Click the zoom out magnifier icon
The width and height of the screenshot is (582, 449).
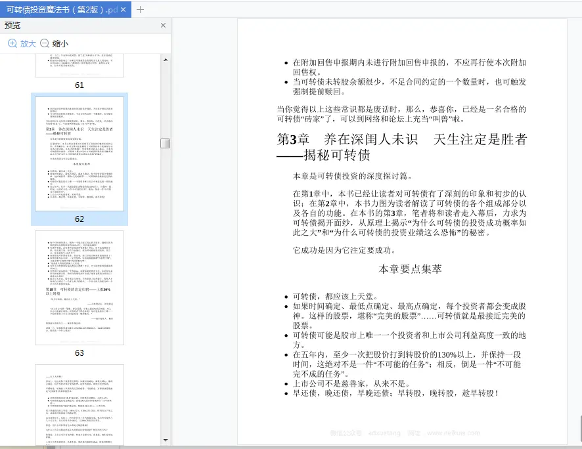pos(45,43)
